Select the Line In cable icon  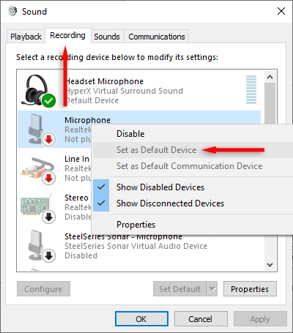pos(37,170)
